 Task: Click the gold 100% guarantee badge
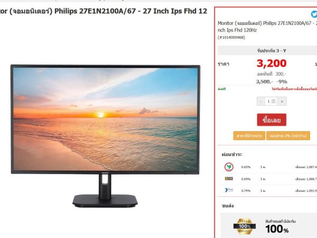tap(245, 226)
